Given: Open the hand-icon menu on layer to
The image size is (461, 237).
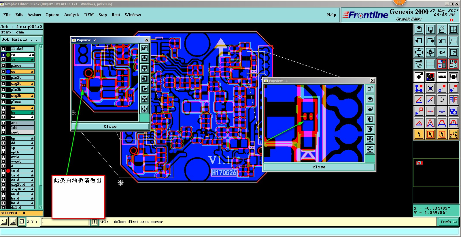Looking at the screenshot, I should pyautogui.click(x=30, y=55).
